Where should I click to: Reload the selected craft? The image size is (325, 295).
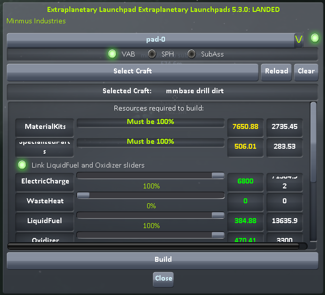pos(276,72)
